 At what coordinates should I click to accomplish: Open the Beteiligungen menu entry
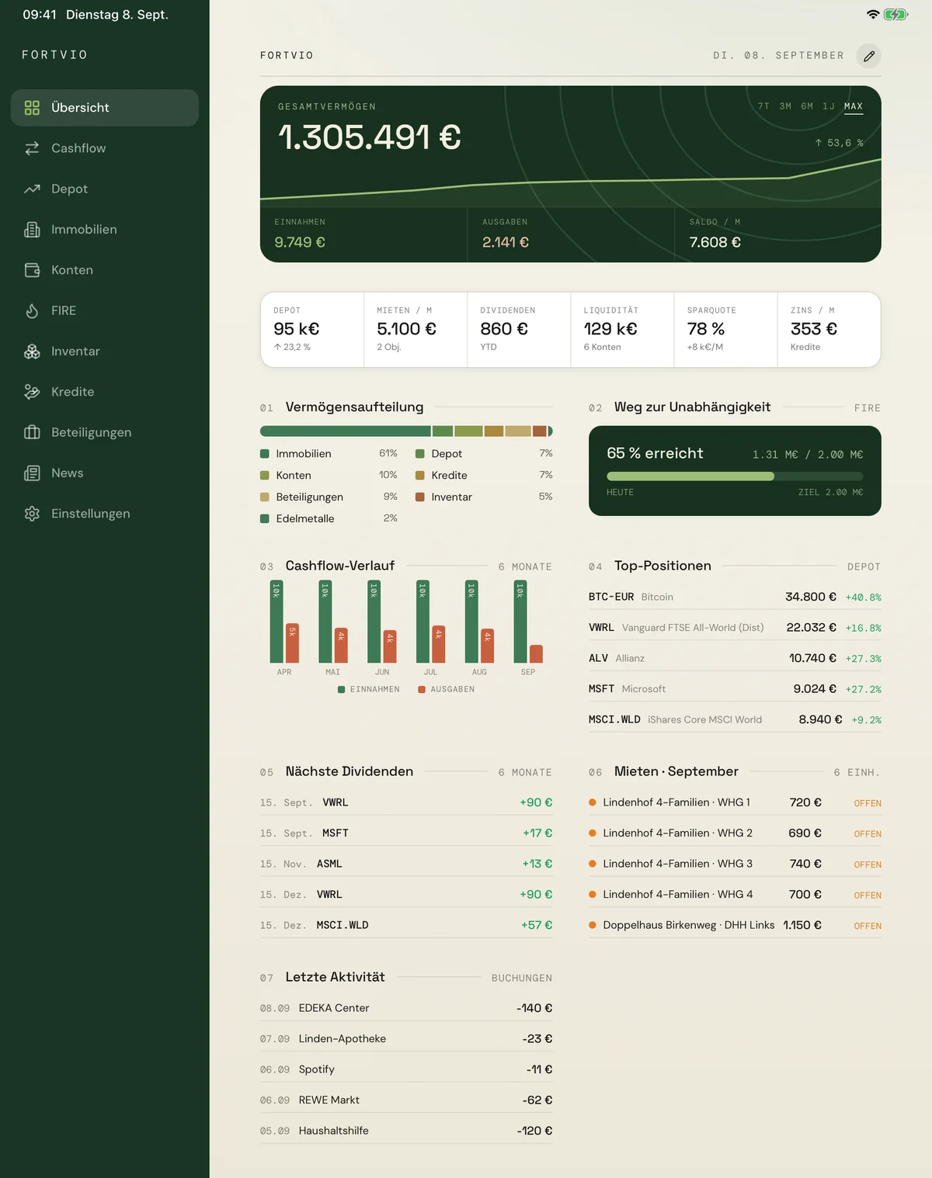105,432
